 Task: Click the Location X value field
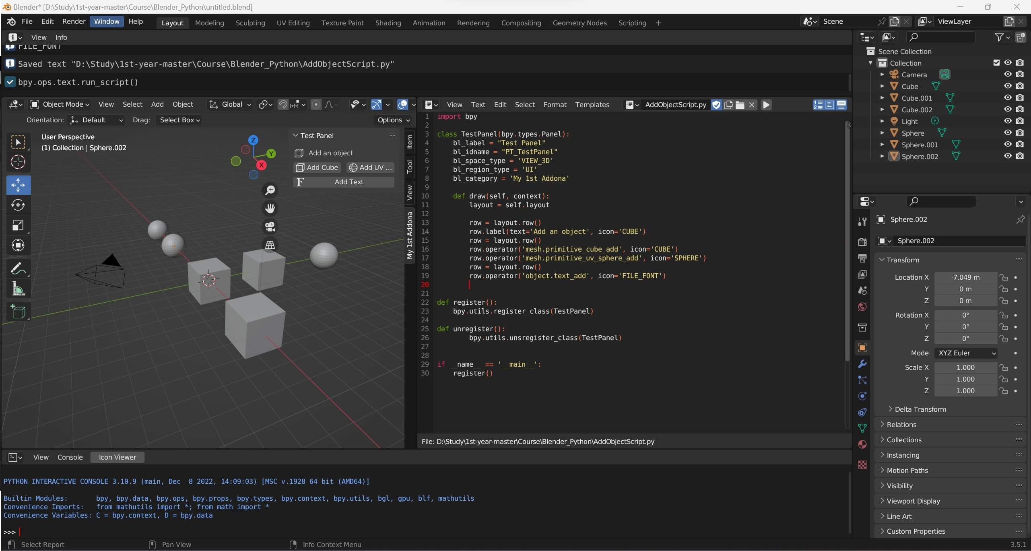pos(965,277)
